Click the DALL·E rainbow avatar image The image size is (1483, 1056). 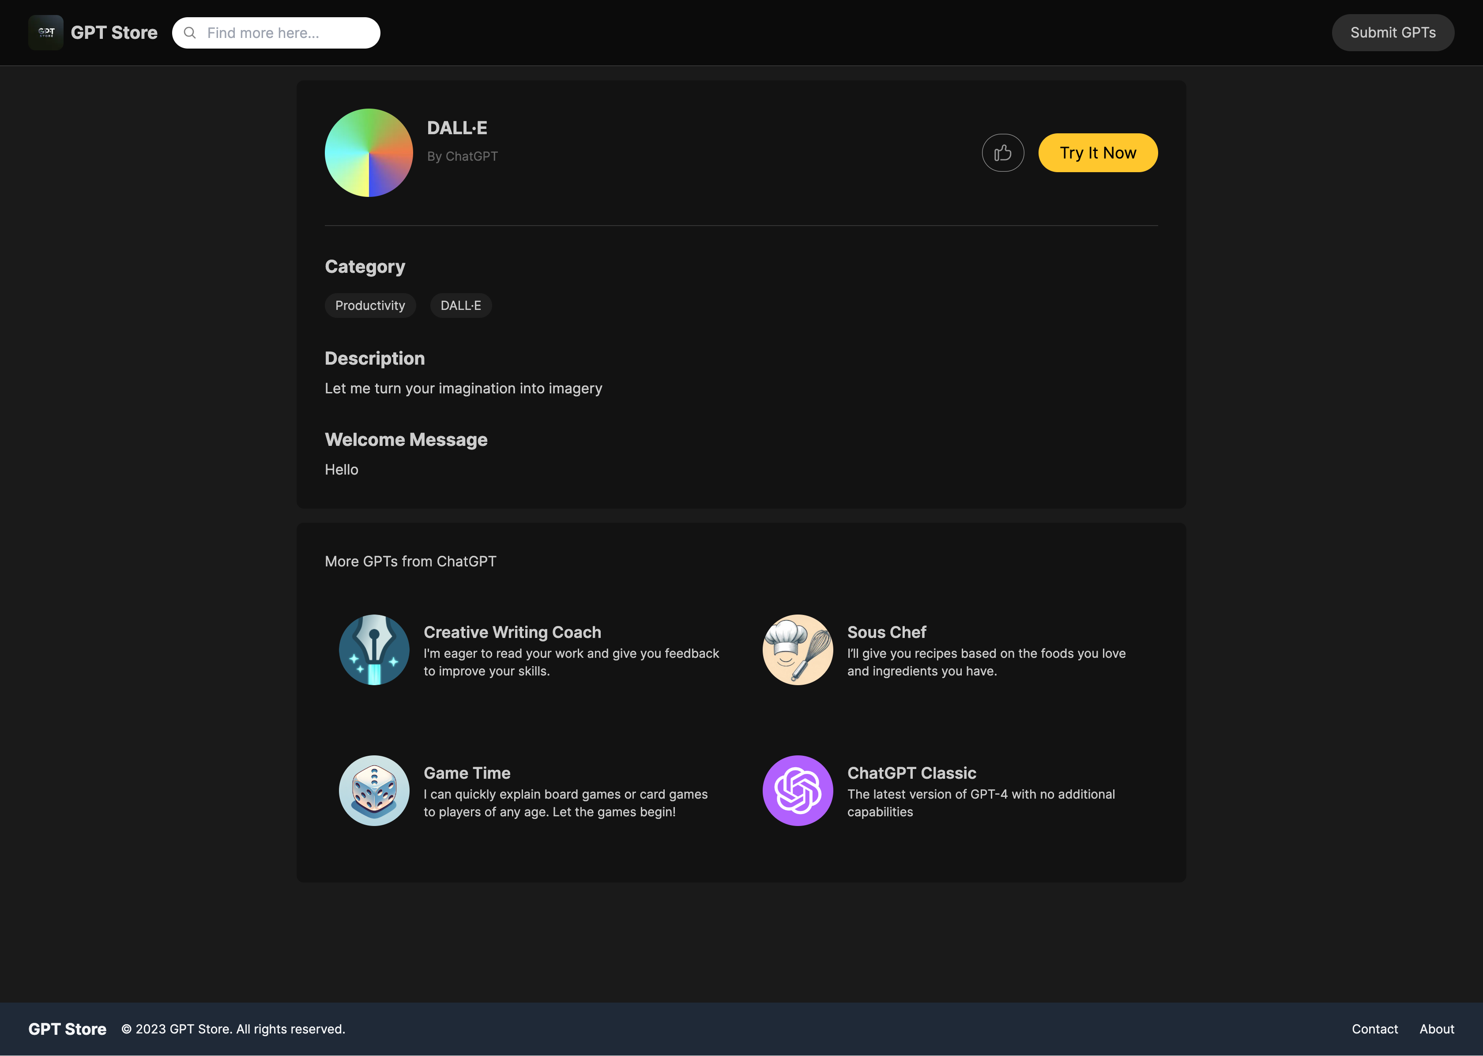tap(369, 153)
